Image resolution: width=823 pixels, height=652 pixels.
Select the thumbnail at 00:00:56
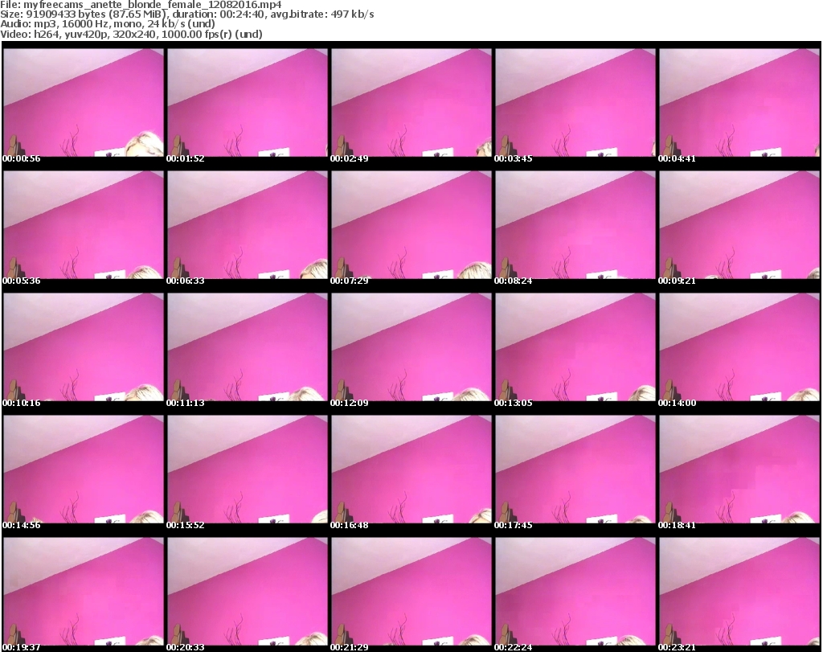[x=84, y=102]
